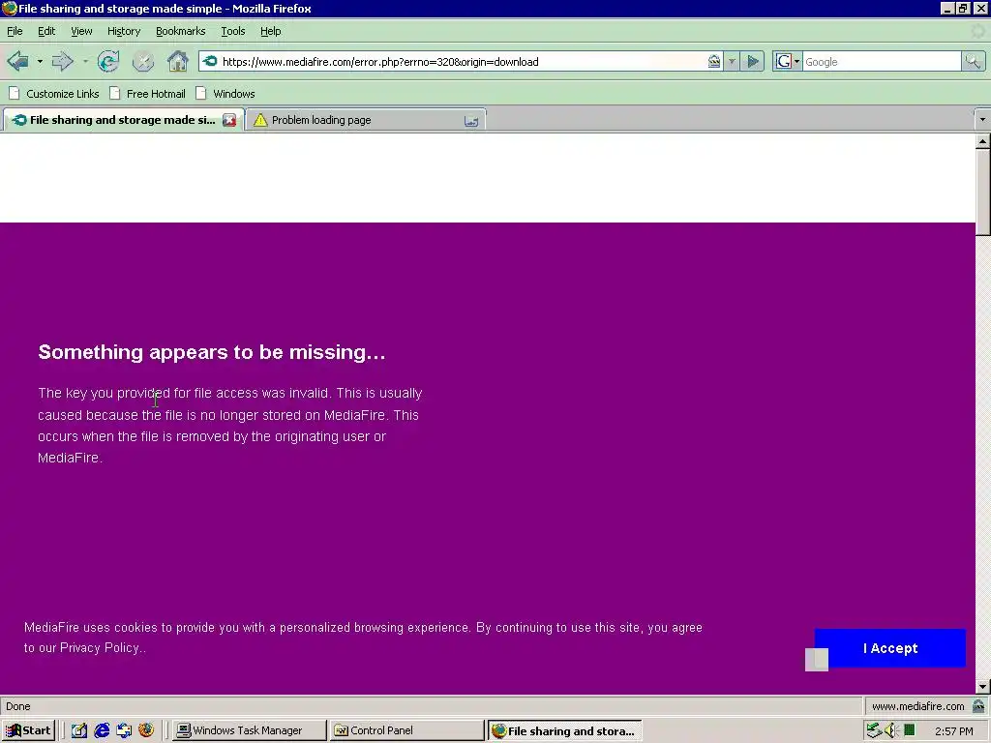Open the View menu
Screen dimensions: 991x743
81,31
